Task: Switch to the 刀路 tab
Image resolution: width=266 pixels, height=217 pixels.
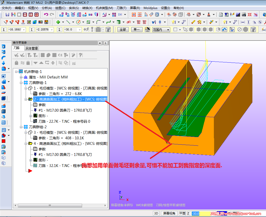Action: tap(18, 48)
